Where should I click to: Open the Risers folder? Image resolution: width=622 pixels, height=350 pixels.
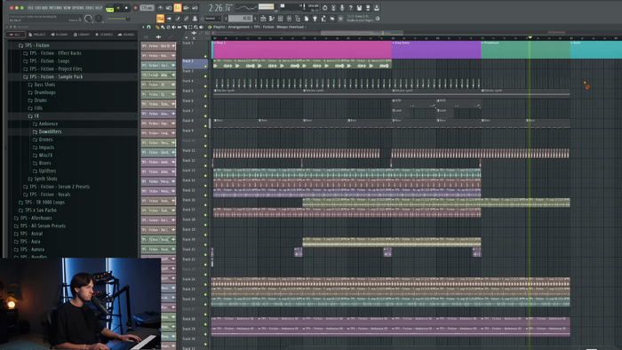coord(42,163)
